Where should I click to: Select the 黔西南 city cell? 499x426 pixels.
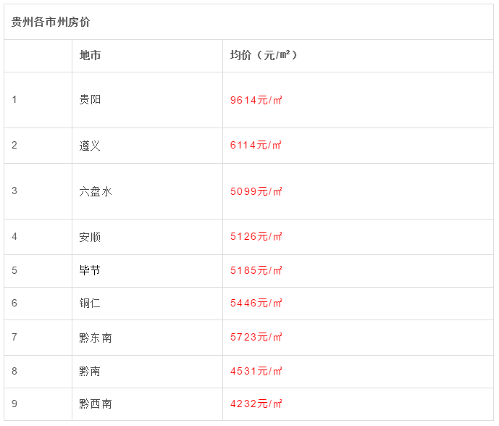(96, 404)
